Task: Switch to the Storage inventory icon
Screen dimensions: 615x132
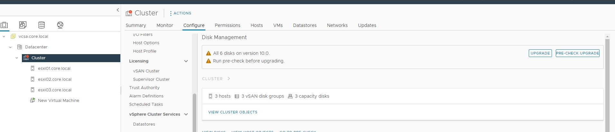Action: coord(42,25)
